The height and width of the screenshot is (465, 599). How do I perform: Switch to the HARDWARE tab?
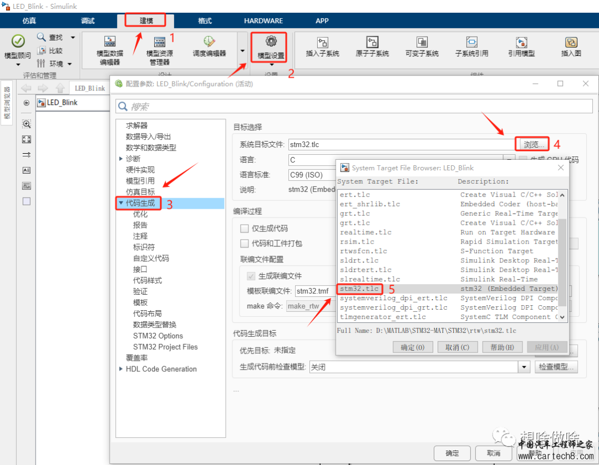tap(263, 21)
